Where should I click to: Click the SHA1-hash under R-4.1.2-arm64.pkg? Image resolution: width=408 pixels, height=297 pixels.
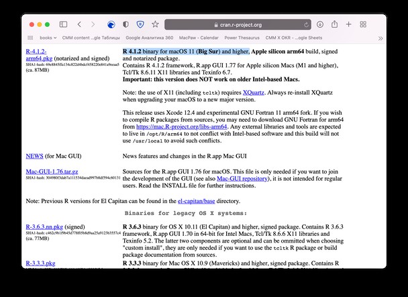coord(72,65)
